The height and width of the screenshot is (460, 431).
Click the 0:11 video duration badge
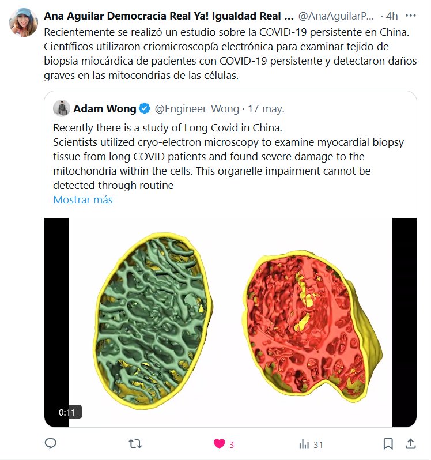click(67, 412)
